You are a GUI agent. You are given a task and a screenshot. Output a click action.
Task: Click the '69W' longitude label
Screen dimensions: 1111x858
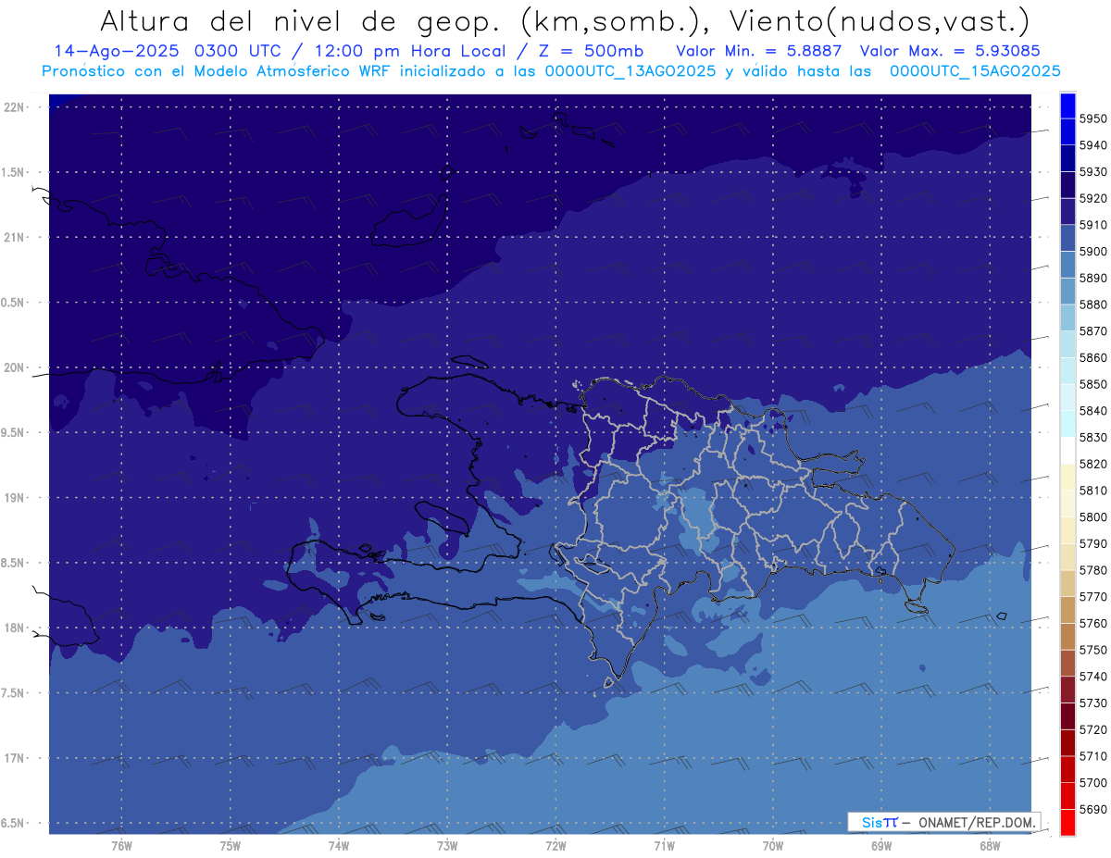881,846
